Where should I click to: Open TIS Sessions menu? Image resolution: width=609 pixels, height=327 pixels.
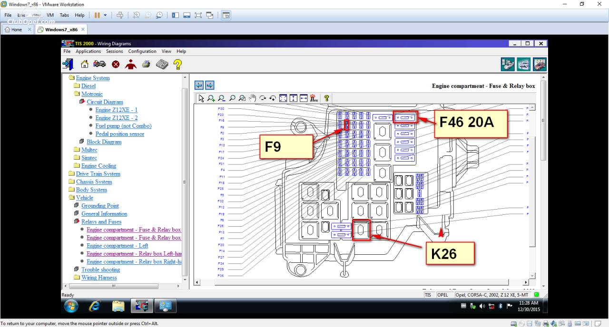click(114, 51)
